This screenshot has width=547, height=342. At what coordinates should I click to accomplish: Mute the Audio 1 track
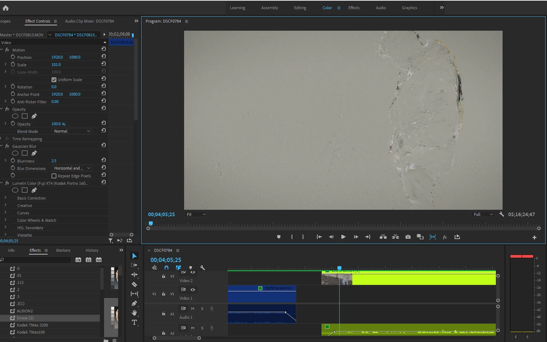[x=193, y=309]
